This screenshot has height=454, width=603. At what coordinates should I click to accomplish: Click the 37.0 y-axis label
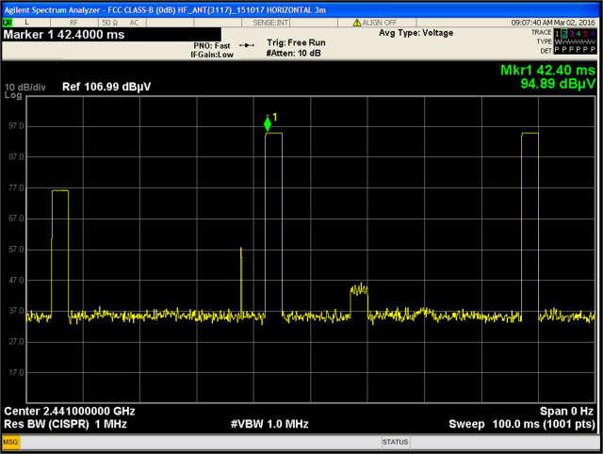click(x=16, y=311)
